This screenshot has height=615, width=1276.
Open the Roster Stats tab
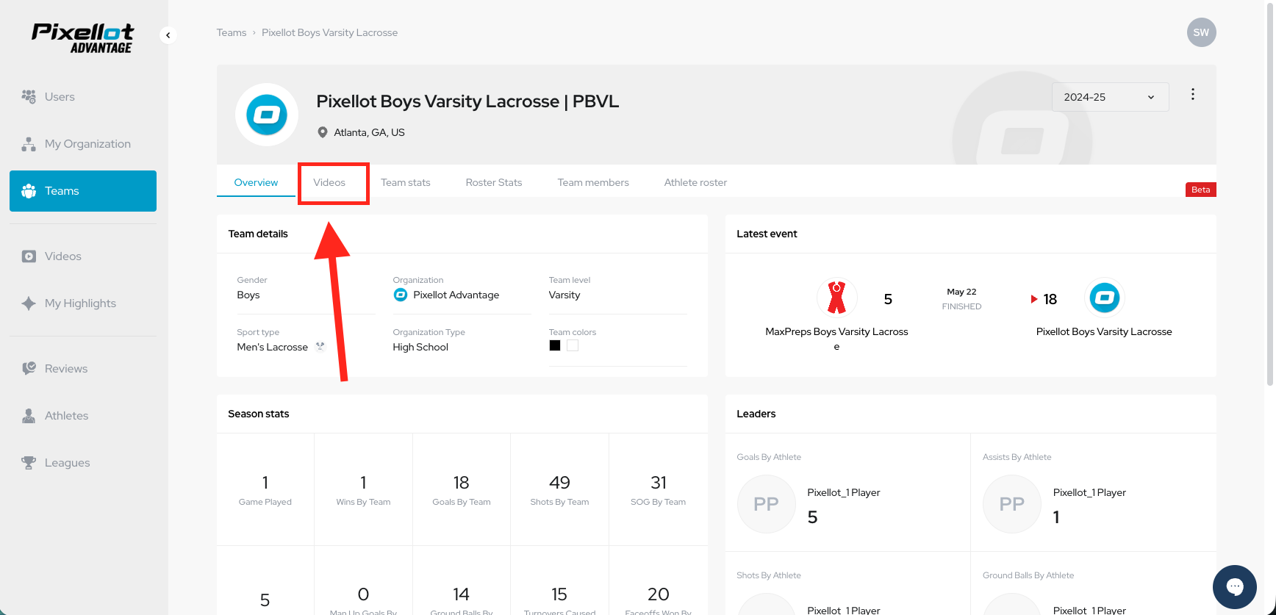[x=493, y=182]
